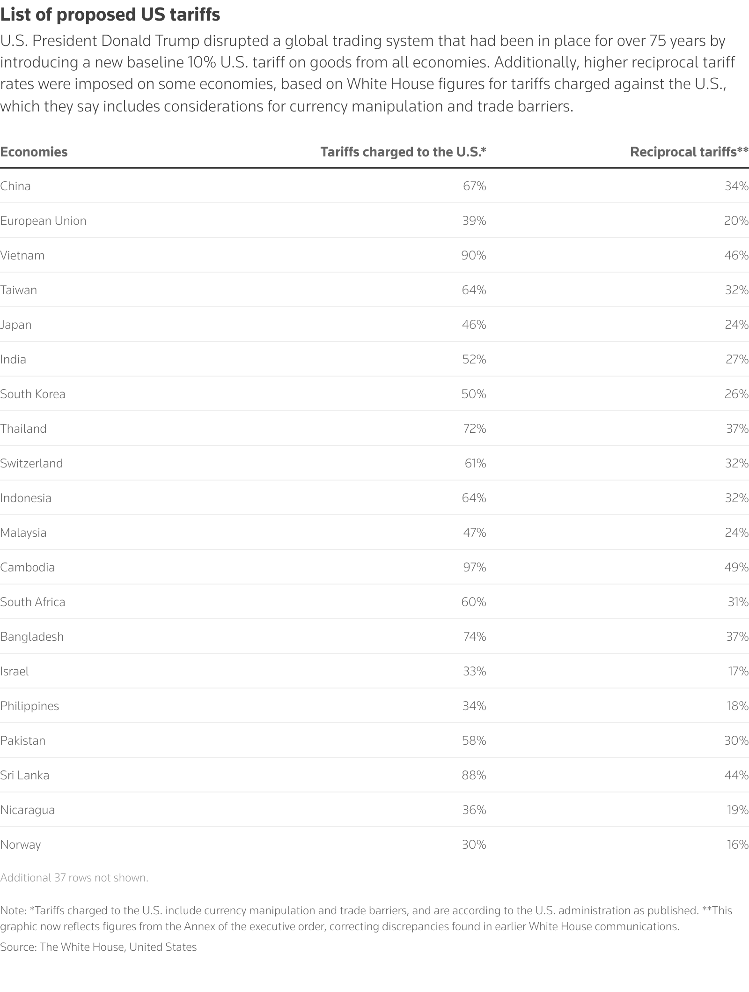The image size is (749, 992).
Task: Click the Economies column header
Action: click(x=34, y=152)
